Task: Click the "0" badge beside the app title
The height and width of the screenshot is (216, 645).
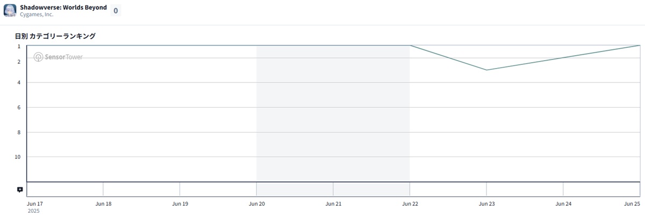Action: (116, 11)
